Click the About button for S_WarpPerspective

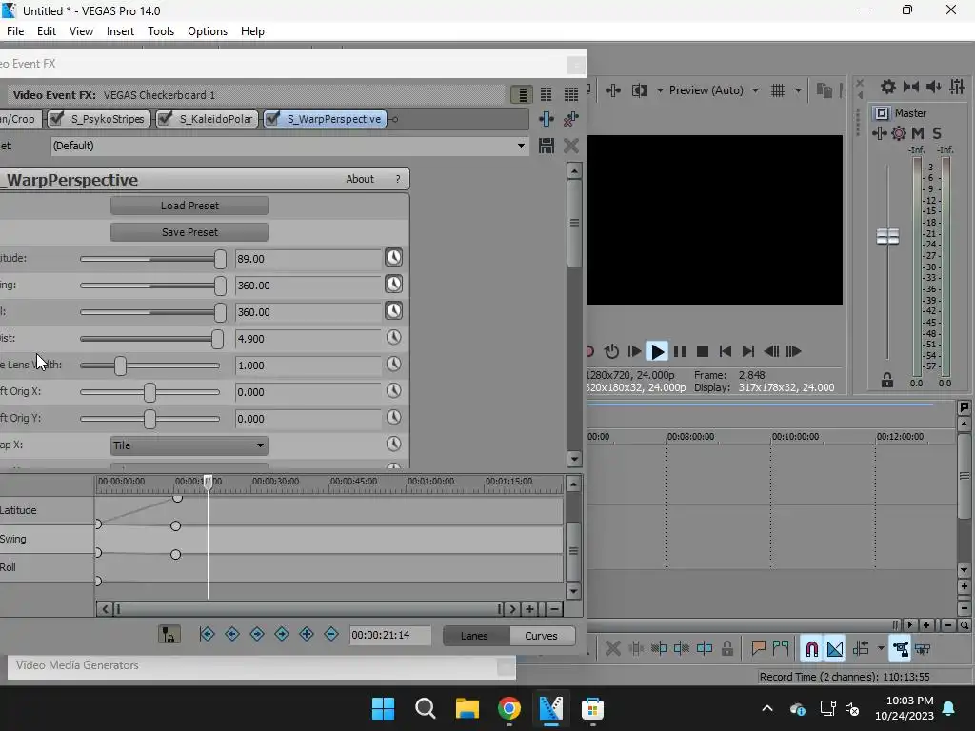[x=360, y=179]
